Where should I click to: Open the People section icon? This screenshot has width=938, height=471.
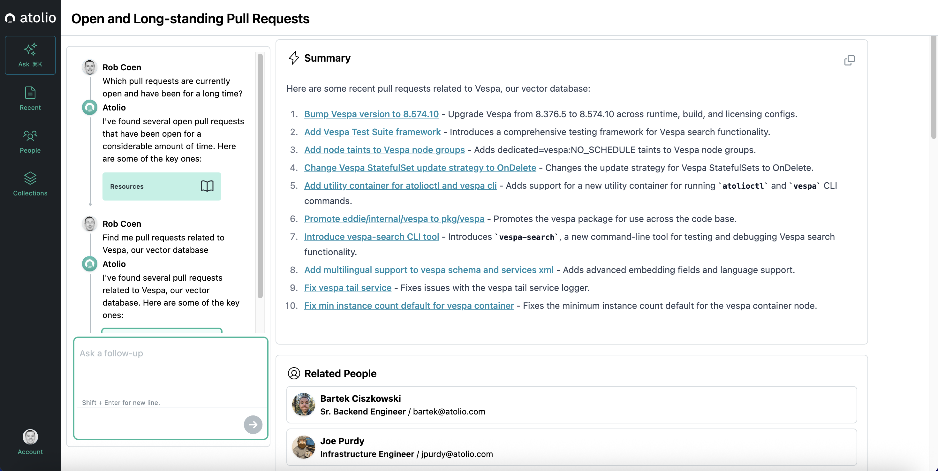point(30,136)
